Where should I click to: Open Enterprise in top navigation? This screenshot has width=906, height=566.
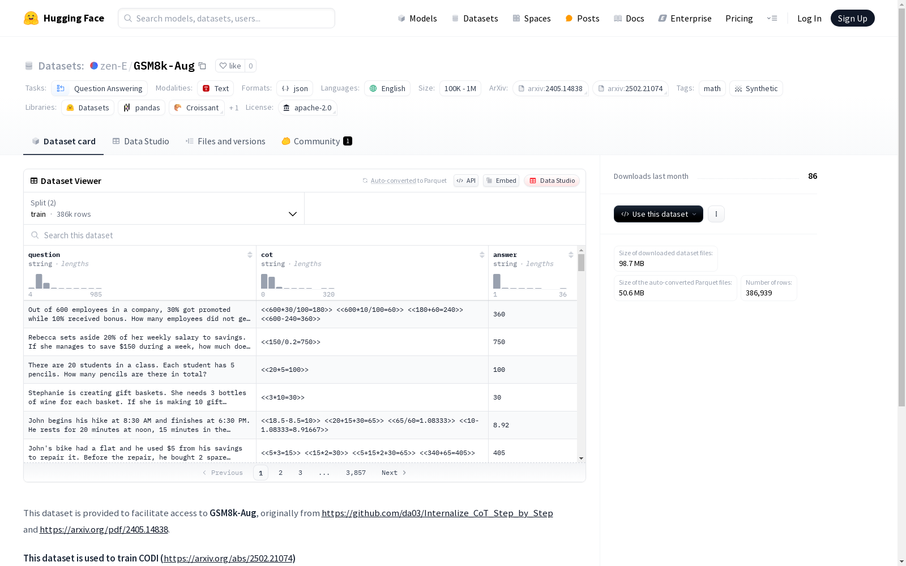685,18
